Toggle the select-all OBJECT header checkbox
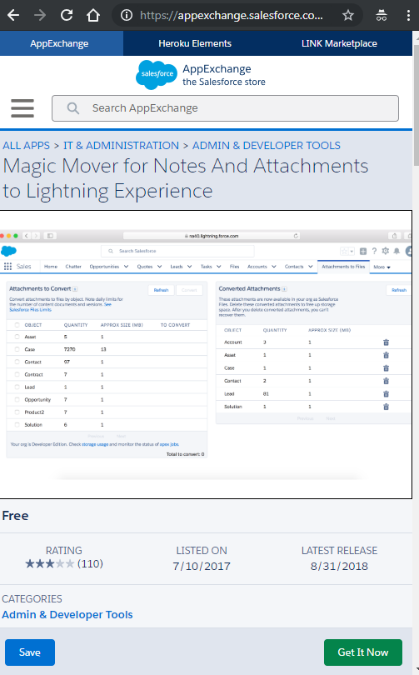Viewport: 419px width, 675px height. [17, 325]
